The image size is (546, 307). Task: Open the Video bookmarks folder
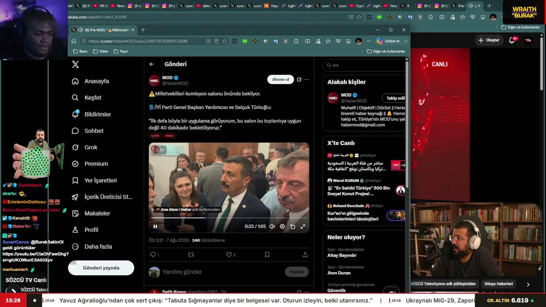tap(100, 51)
